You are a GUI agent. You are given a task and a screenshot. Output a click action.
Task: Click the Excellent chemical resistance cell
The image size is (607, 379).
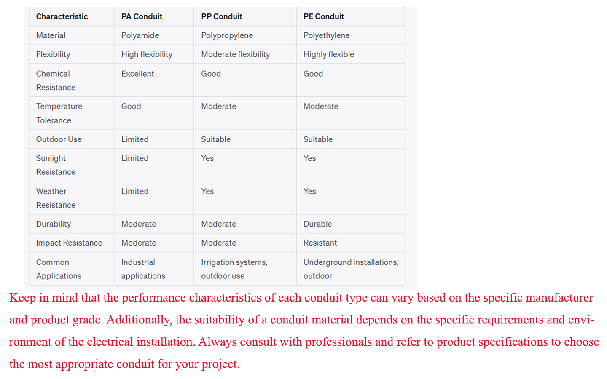[137, 74]
